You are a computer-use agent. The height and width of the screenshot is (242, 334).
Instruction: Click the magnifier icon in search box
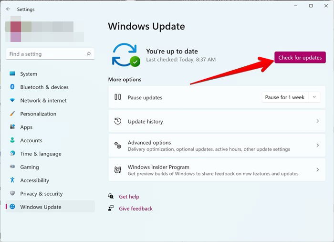coord(89,53)
